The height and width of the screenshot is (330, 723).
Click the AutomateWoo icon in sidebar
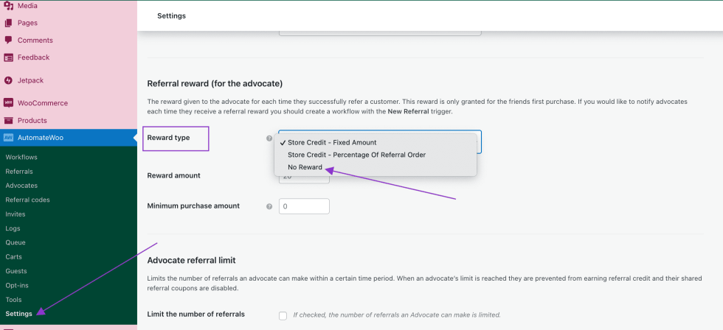[9, 138]
